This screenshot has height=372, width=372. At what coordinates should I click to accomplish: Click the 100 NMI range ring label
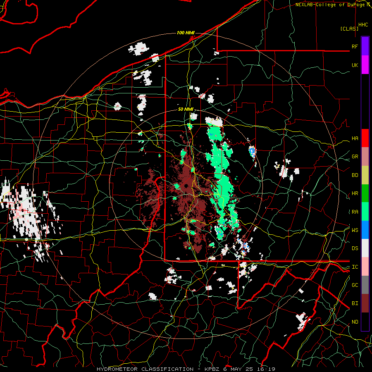click(x=186, y=33)
